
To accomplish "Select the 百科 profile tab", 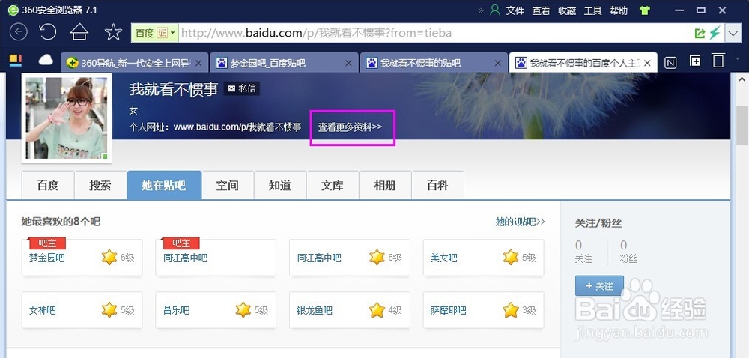I will [437, 185].
